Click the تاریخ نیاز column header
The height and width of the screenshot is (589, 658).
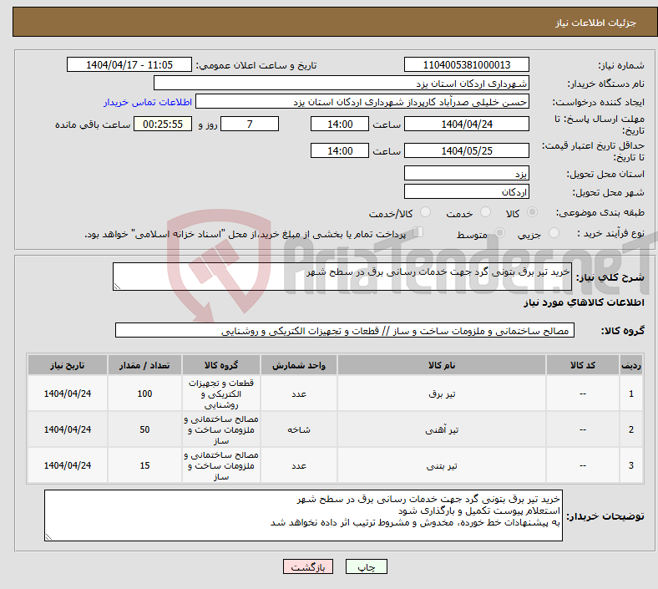68,365
